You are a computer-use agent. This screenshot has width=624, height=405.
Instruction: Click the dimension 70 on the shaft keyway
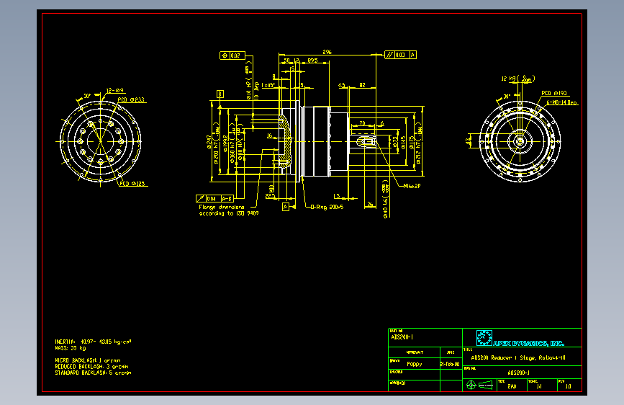pos(362,123)
